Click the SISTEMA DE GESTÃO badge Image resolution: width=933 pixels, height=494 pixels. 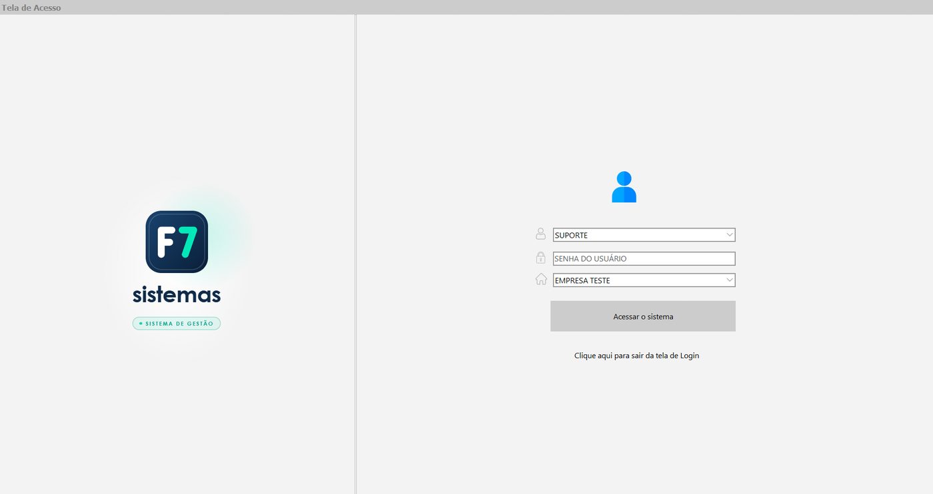[x=177, y=324]
